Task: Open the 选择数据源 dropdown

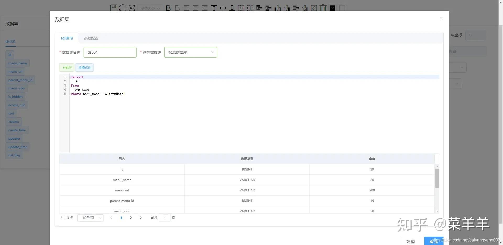Action: click(191, 52)
